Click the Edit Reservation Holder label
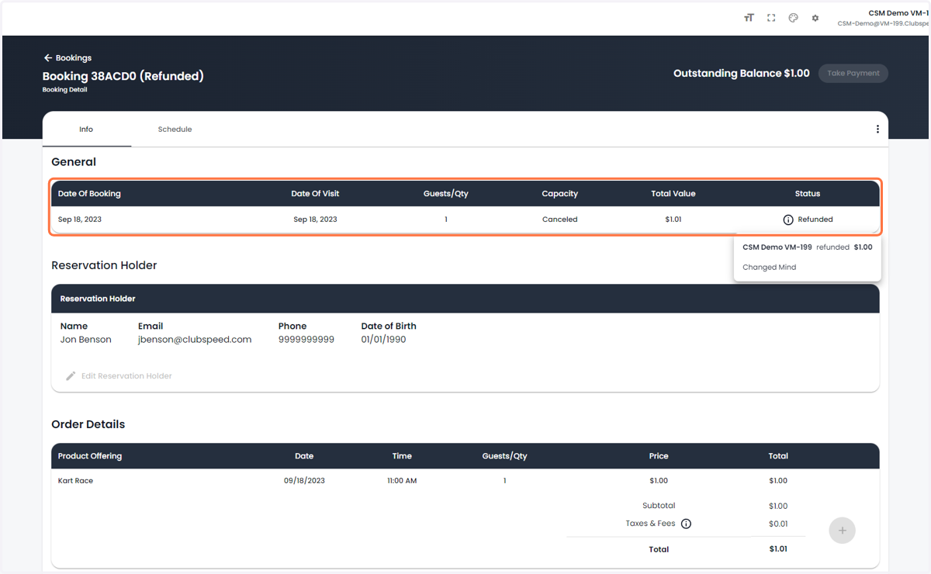This screenshot has width=931, height=574. (126, 376)
